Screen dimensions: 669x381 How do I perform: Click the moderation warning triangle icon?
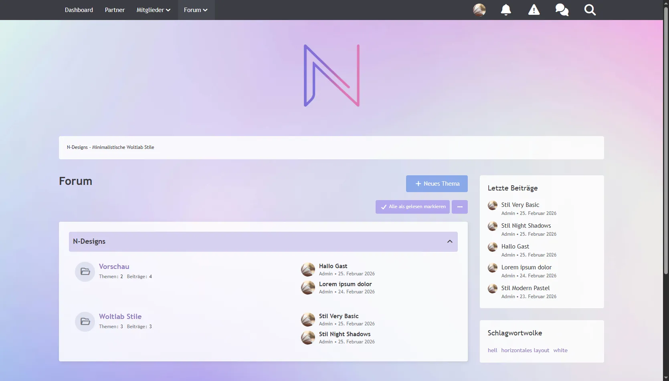(x=534, y=10)
